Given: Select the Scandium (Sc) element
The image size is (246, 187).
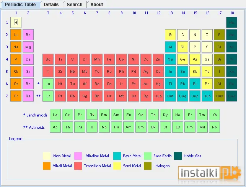Looking at the screenshot, I should [48, 59].
